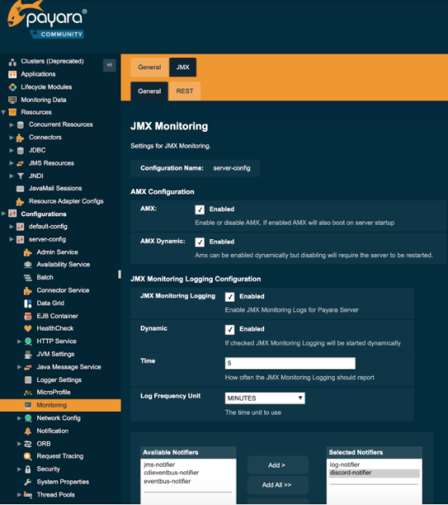
Task: Uncheck the AMX Enabled checkbox
Action: [x=199, y=210]
